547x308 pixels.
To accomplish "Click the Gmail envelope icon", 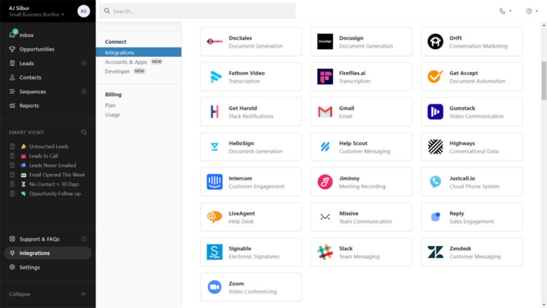I will [x=325, y=112].
